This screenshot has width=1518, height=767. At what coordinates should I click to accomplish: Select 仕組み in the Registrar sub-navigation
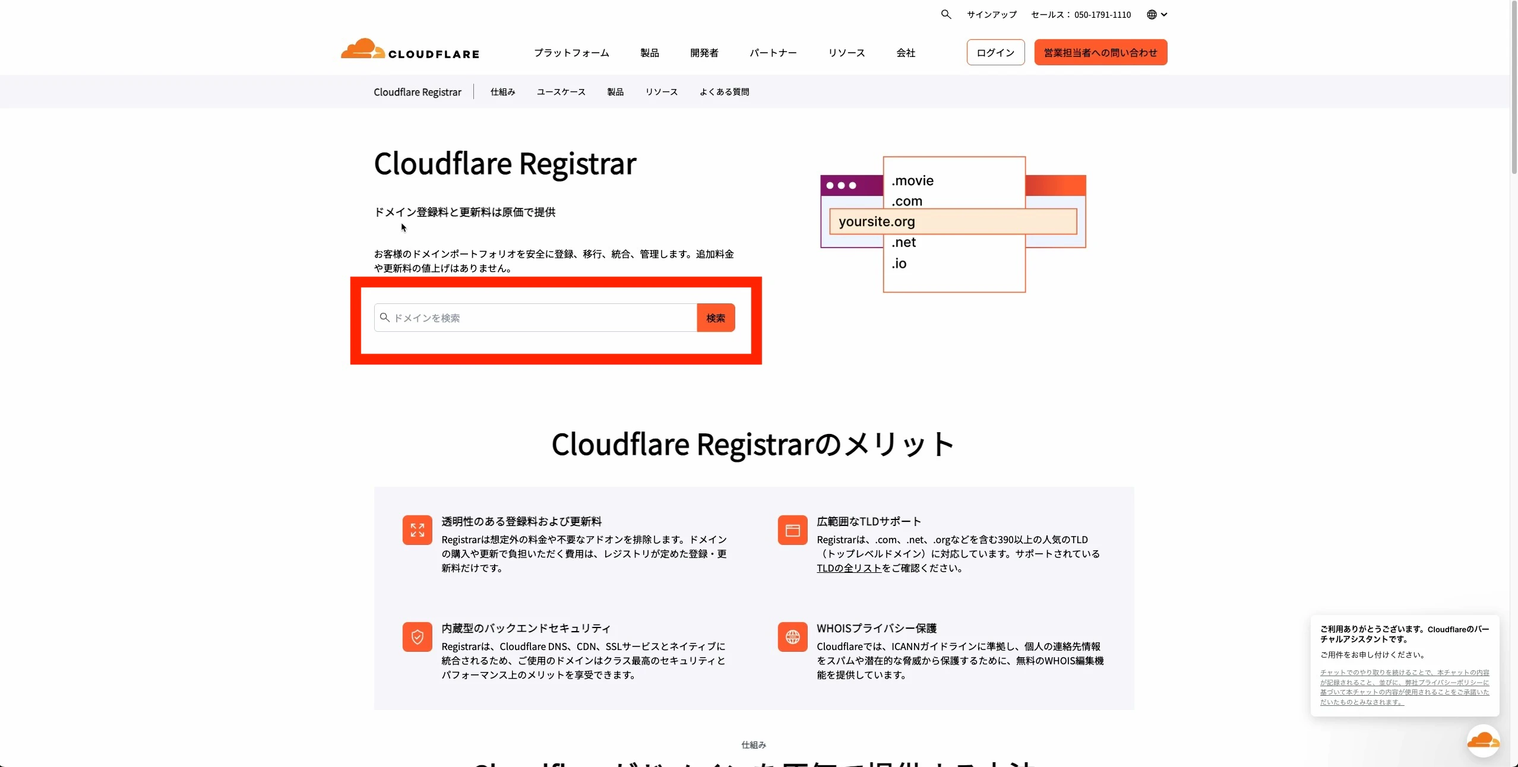502,91
